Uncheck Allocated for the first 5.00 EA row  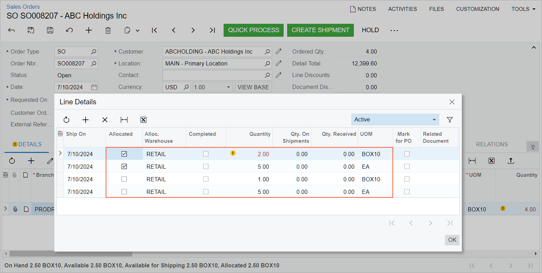(x=124, y=166)
